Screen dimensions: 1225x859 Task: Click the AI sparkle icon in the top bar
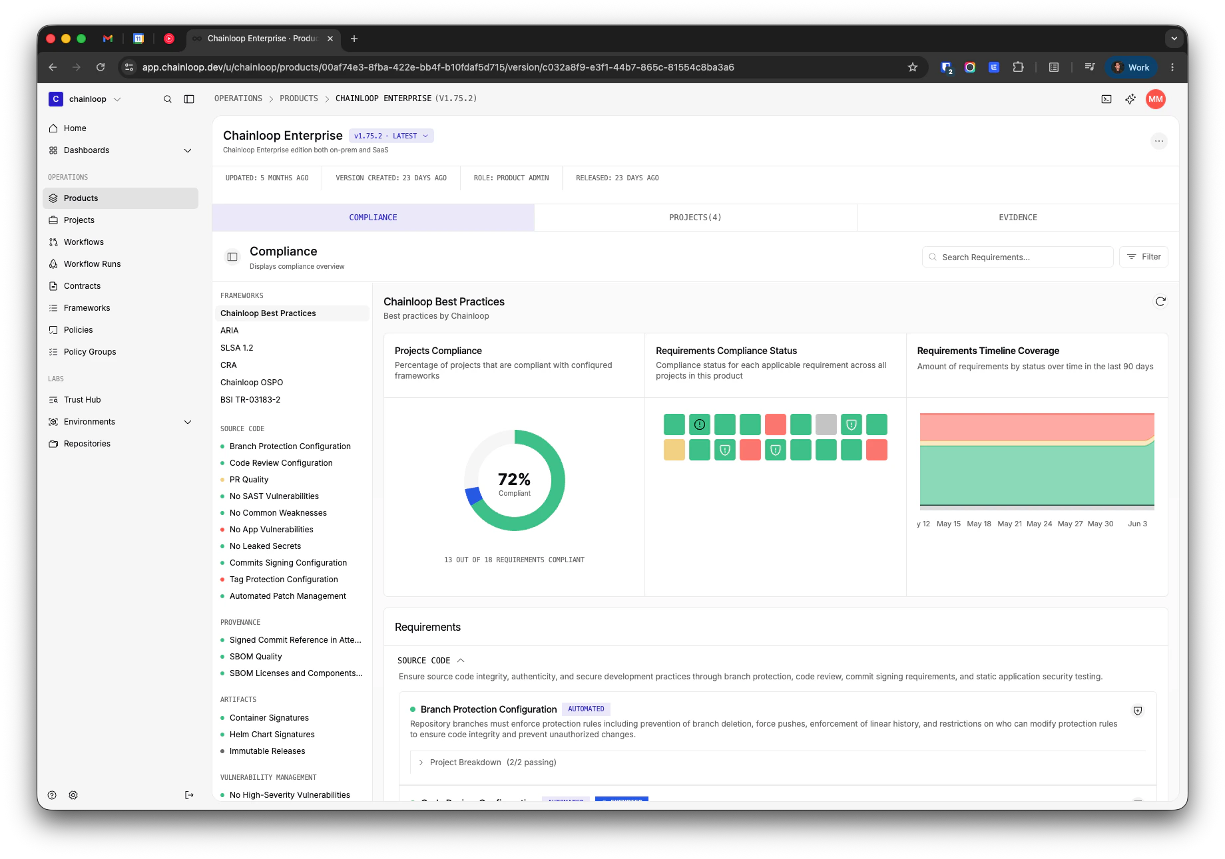click(1130, 99)
